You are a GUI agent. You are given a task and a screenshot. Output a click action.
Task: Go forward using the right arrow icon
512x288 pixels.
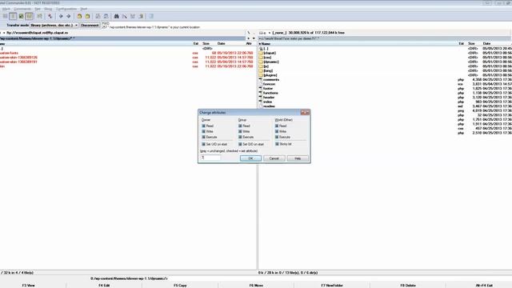point(69,16)
